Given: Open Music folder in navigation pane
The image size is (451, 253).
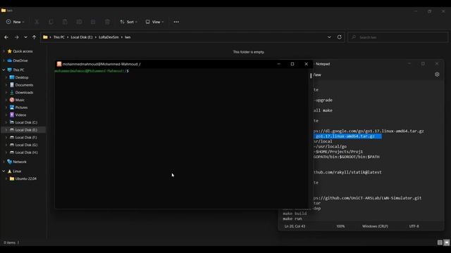Looking at the screenshot, I should click(x=20, y=100).
